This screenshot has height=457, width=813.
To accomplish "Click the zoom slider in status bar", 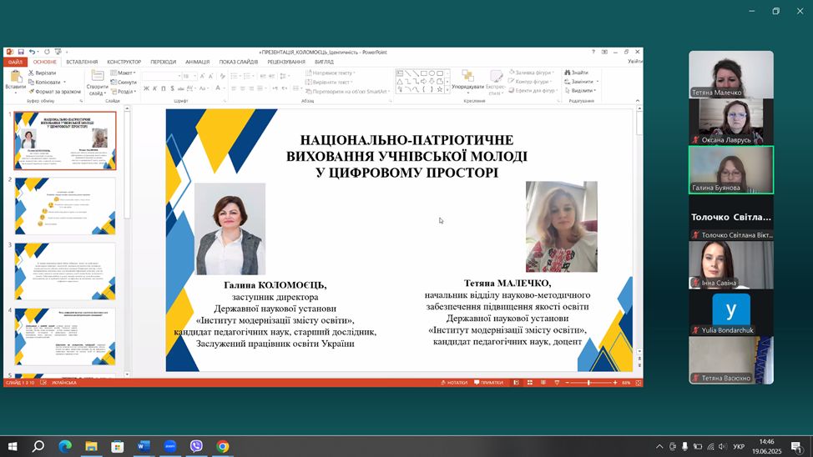I will [x=588, y=383].
